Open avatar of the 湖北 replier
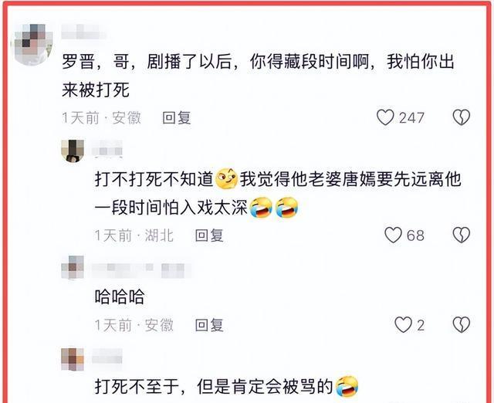Screen dimensions: 494x403 73,151
